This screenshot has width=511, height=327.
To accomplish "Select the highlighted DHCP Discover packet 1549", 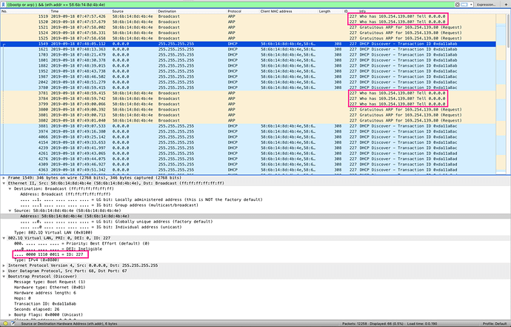I will (222, 44).
